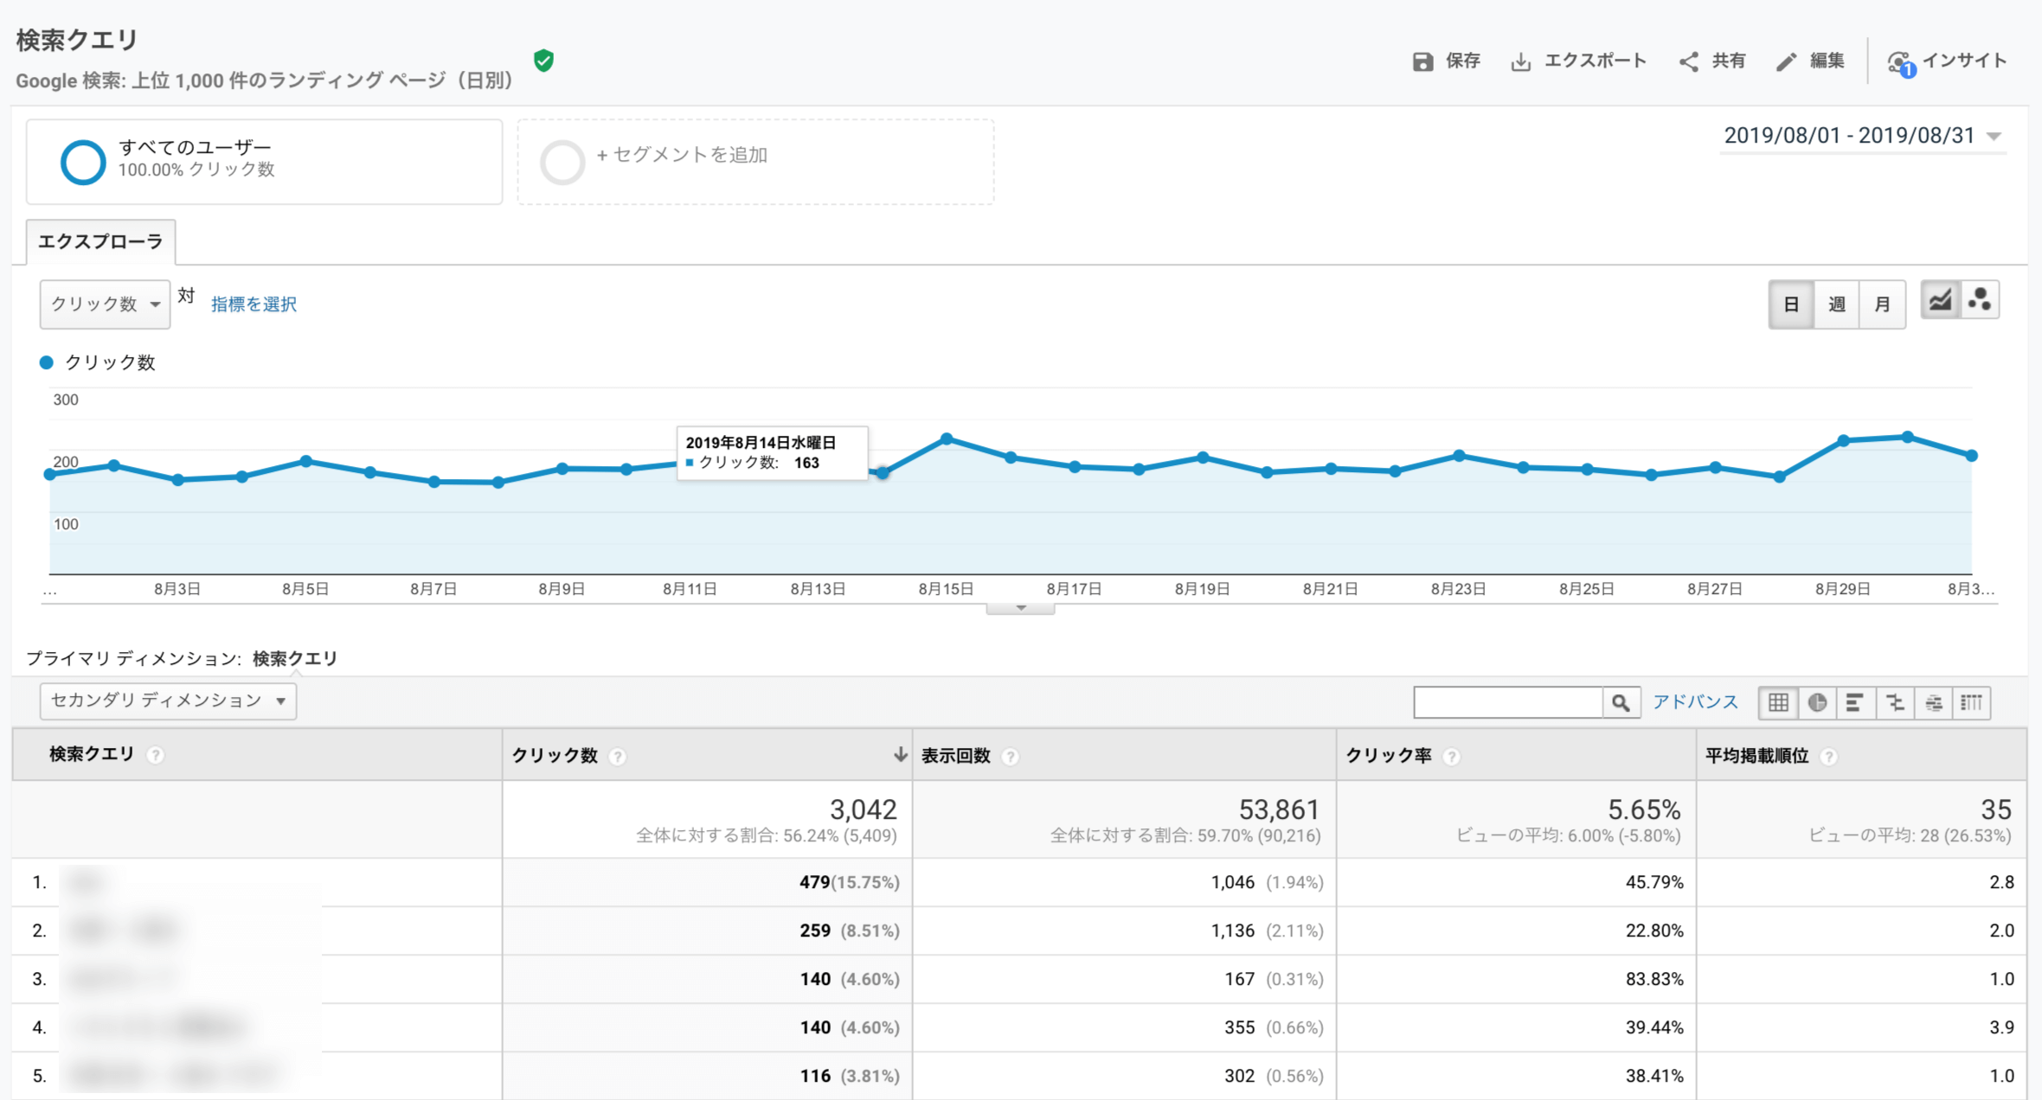The width and height of the screenshot is (2042, 1100).
Task: Click the アドバンス filter link
Action: pos(1695,702)
